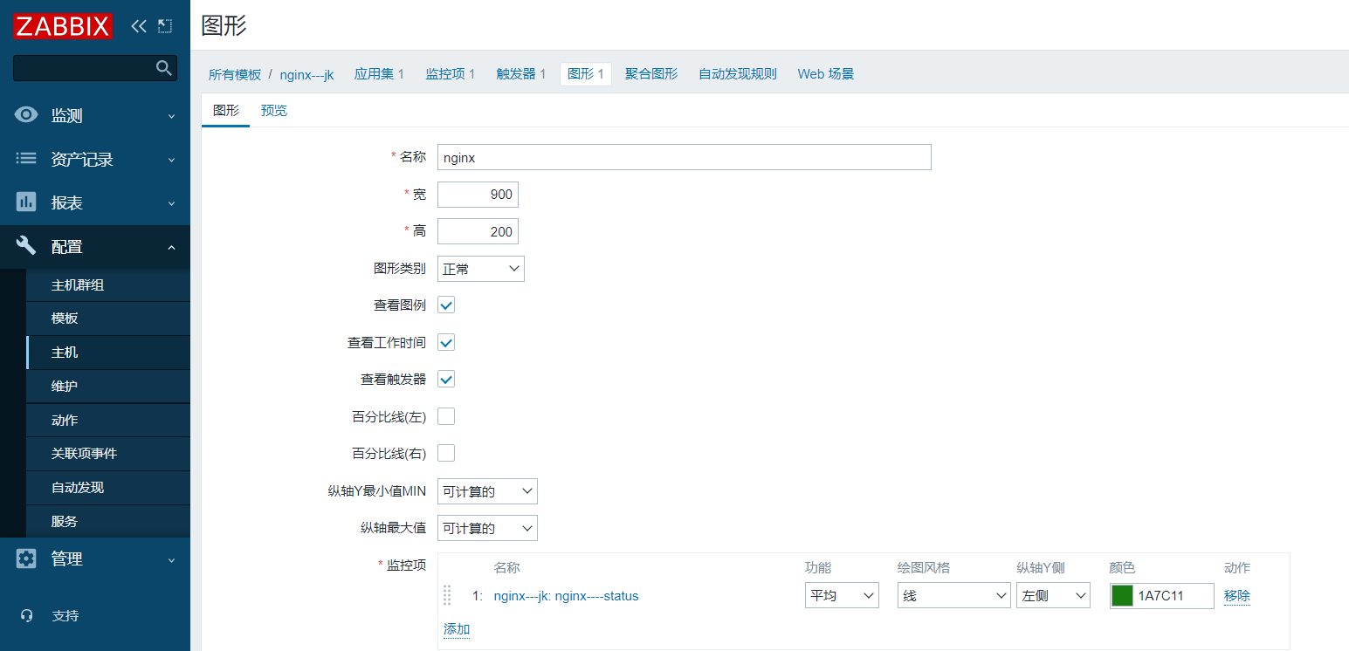Click the wrench icon for 配置
Viewport: 1349px width, 651px height.
click(27, 246)
